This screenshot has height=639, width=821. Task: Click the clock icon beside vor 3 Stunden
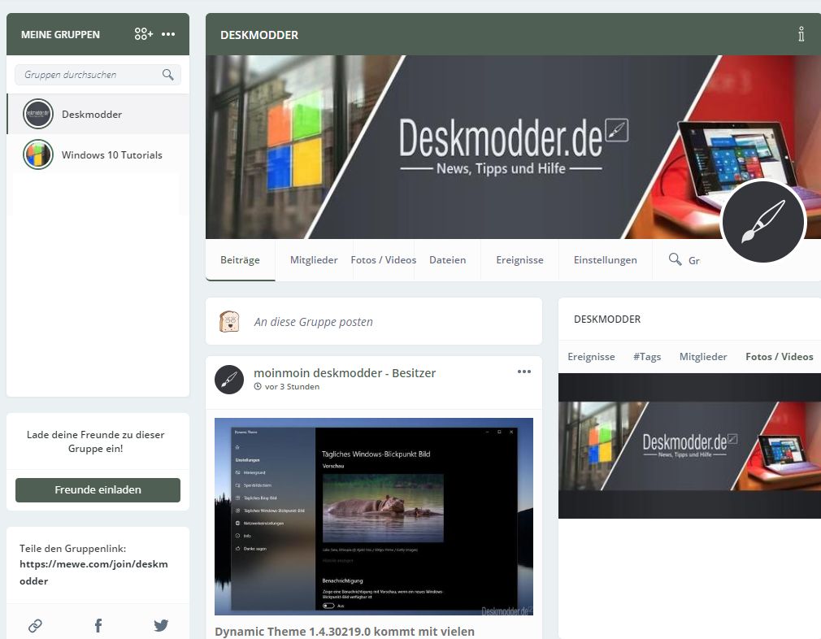(x=258, y=386)
